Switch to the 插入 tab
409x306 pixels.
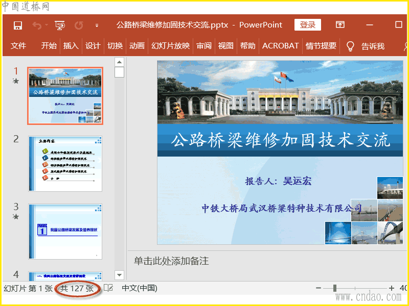pyautogui.click(x=71, y=46)
